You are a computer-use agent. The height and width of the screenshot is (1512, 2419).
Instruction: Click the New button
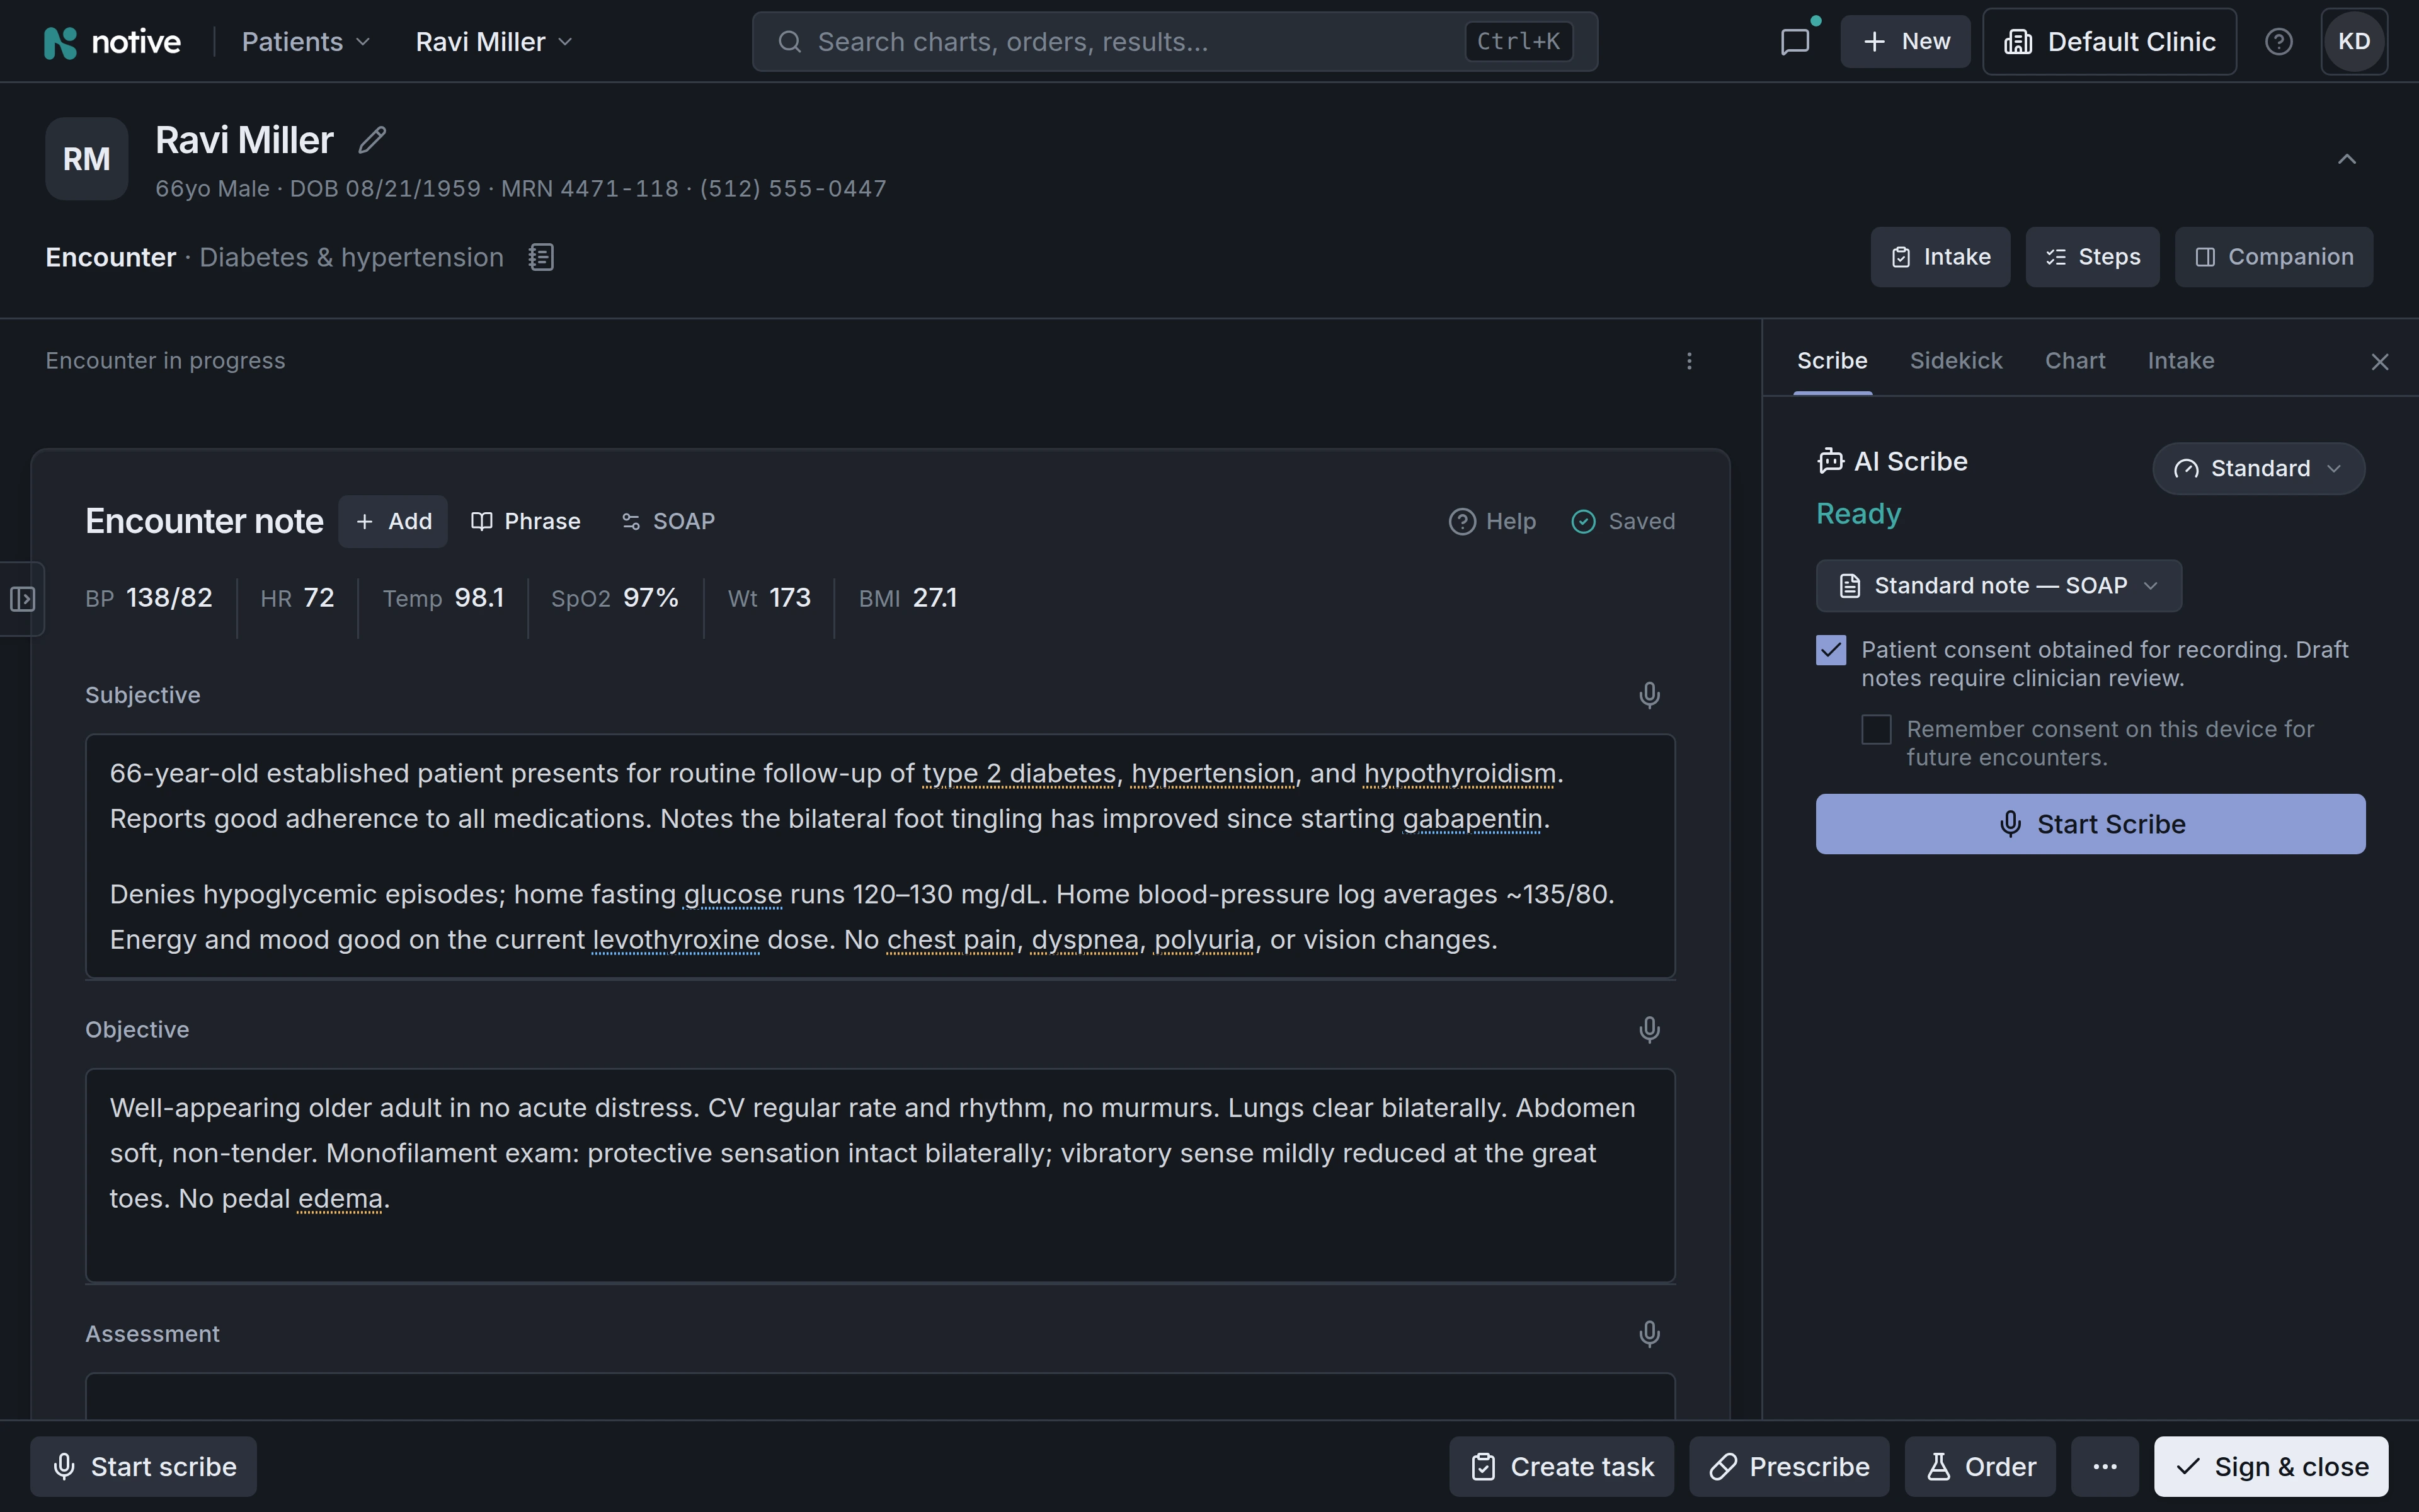pyautogui.click(x=1905, y=42)
